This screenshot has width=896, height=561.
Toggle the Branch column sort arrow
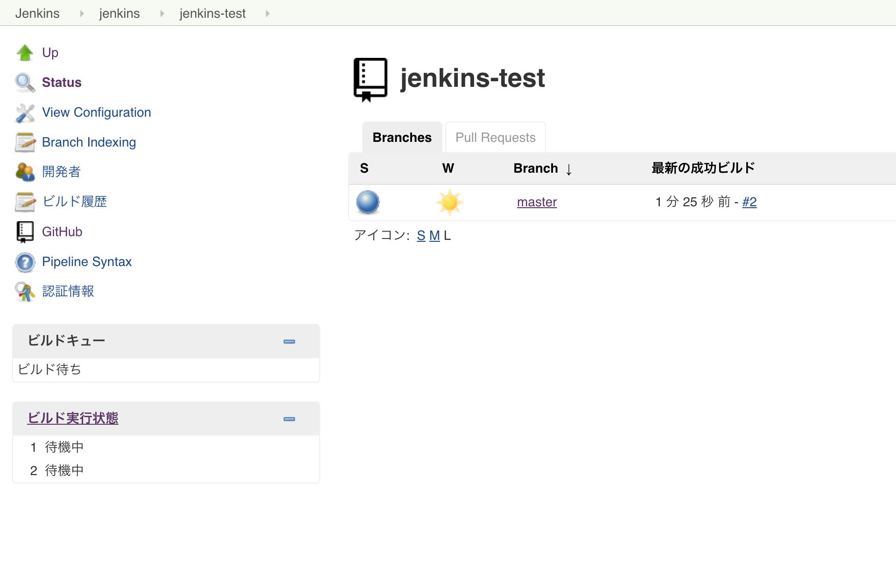point(569,169)
